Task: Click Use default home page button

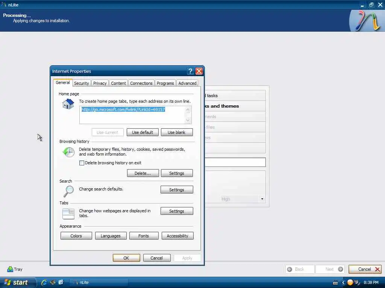Action: (142, 132)
